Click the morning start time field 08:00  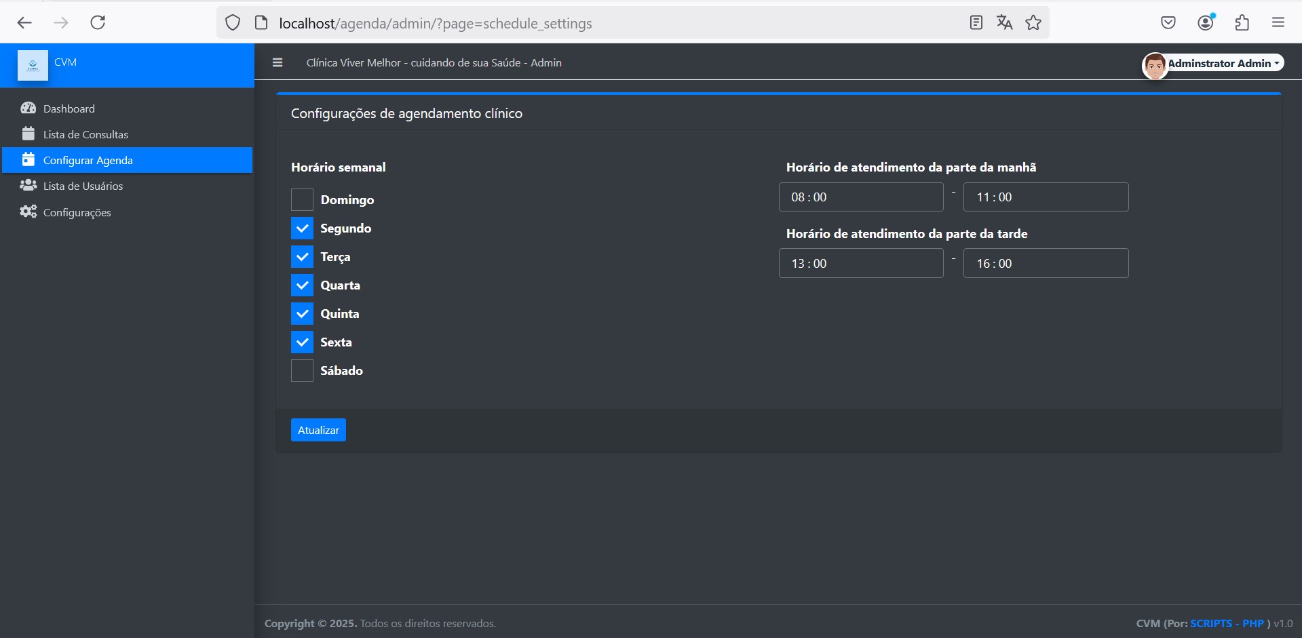(860, 197)
